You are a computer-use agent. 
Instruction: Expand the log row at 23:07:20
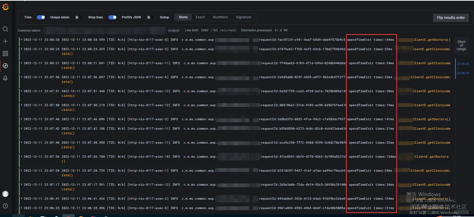[x=21, y=171]
